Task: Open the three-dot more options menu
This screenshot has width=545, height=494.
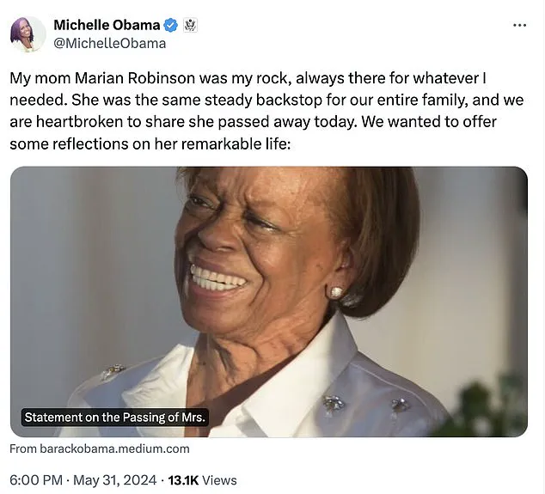Action: click(519, 25)
